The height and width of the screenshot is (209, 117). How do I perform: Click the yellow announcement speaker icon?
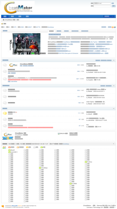(x=2, y=24)
